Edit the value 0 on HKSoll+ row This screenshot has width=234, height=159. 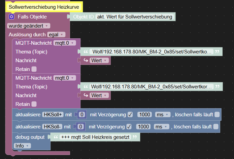(82, 115)
